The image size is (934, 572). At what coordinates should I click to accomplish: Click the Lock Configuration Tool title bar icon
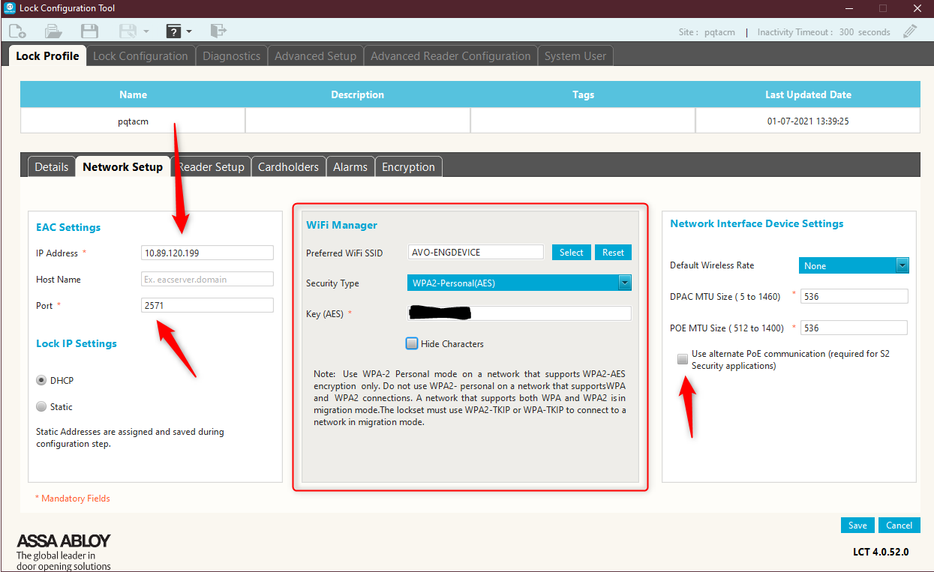10,8
